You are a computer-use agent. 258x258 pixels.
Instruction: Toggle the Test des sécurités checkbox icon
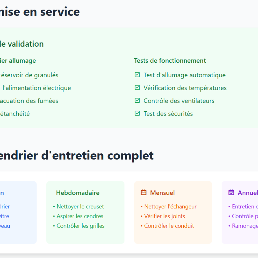click(x=137, y=113)
